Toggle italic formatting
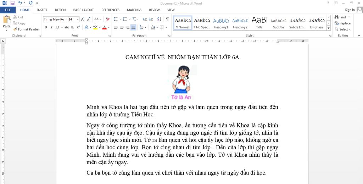Screen dimensions: 363x184 (51, 27)
